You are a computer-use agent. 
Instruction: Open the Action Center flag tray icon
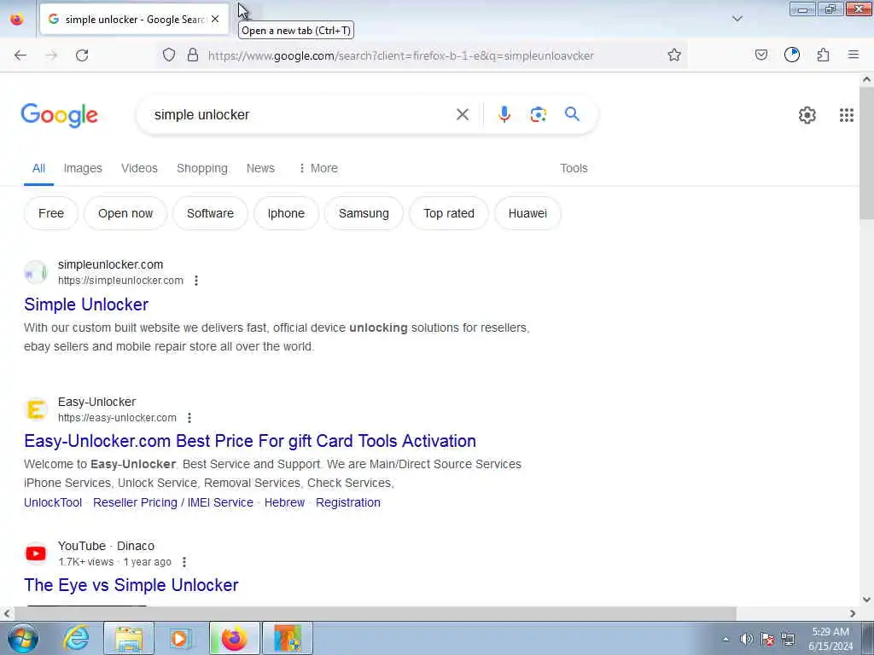(767, 640)
